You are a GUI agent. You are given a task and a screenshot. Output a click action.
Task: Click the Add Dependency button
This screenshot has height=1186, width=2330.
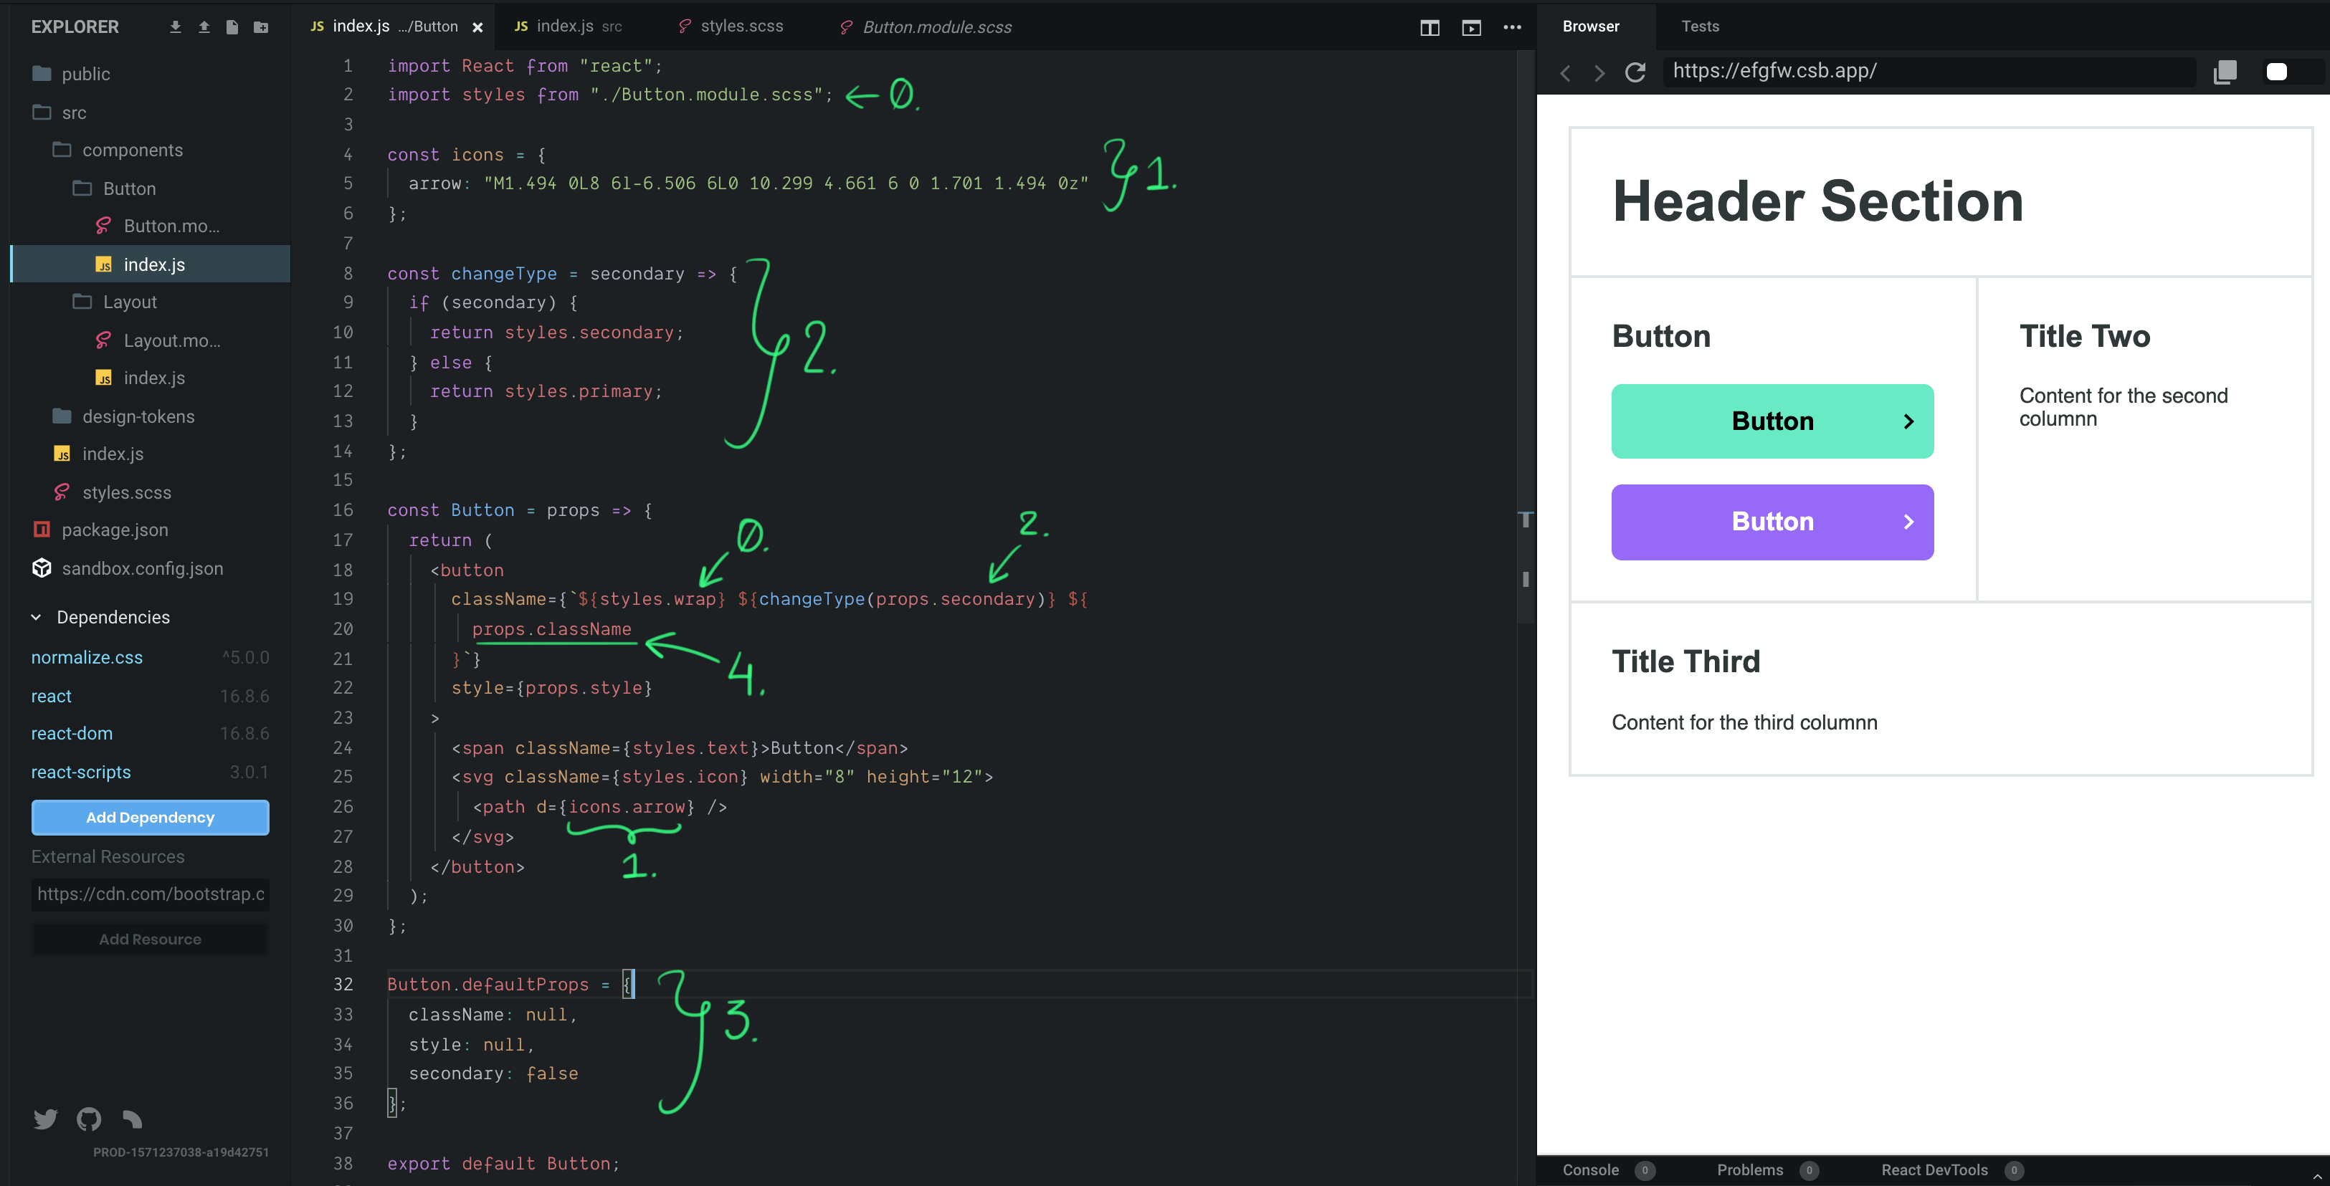(x=148, y=817)
